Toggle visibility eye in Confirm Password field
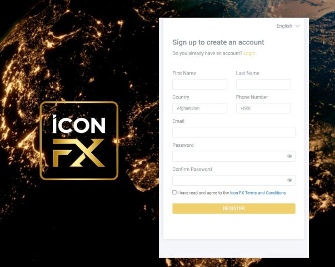335x267 pixels. [x=289, y=180]
